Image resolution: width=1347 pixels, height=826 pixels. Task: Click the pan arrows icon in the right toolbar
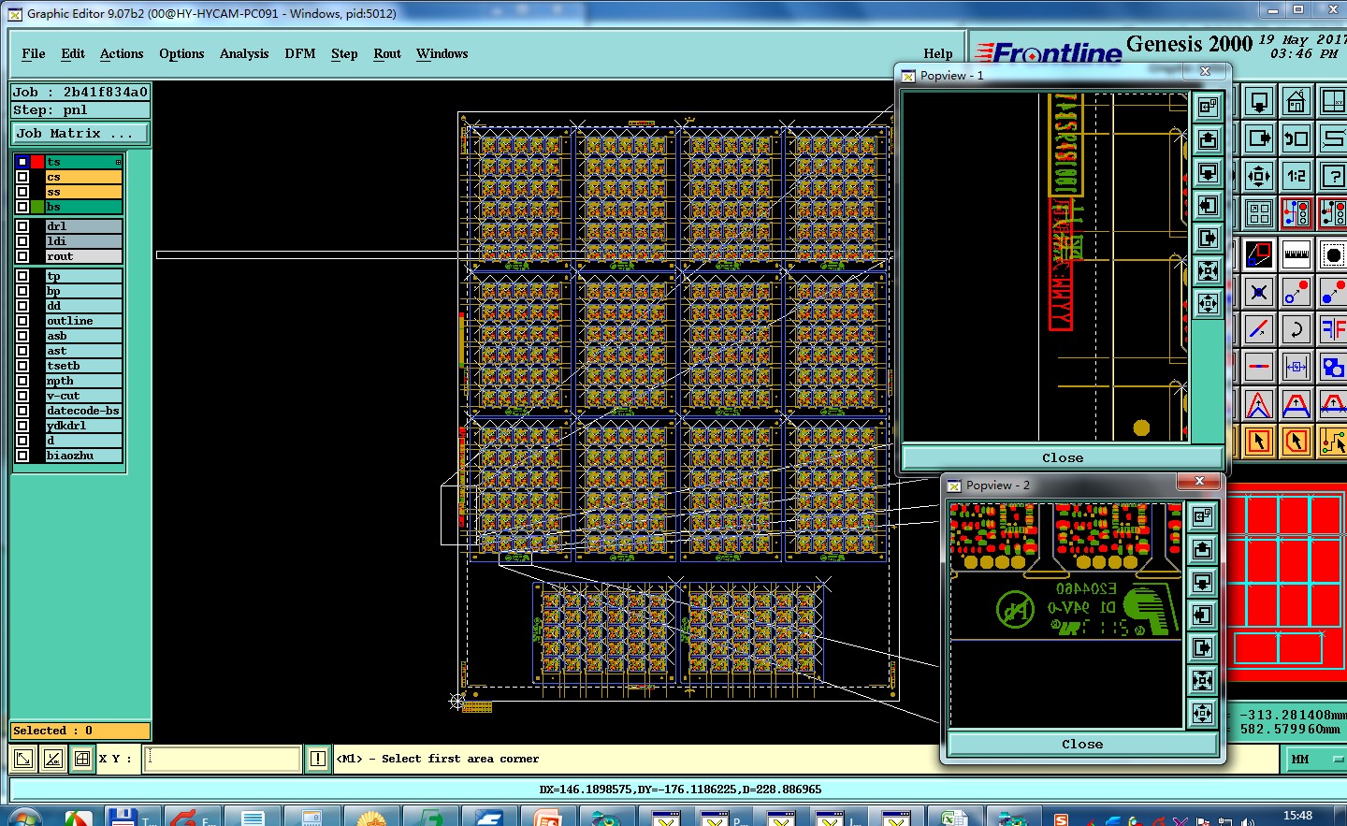coord(1259,175)
